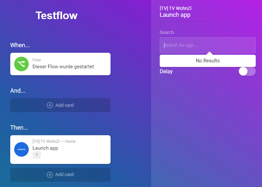Click the Delay label text
This screenshot has width=262, height=187.
click(x=166, y=71)
